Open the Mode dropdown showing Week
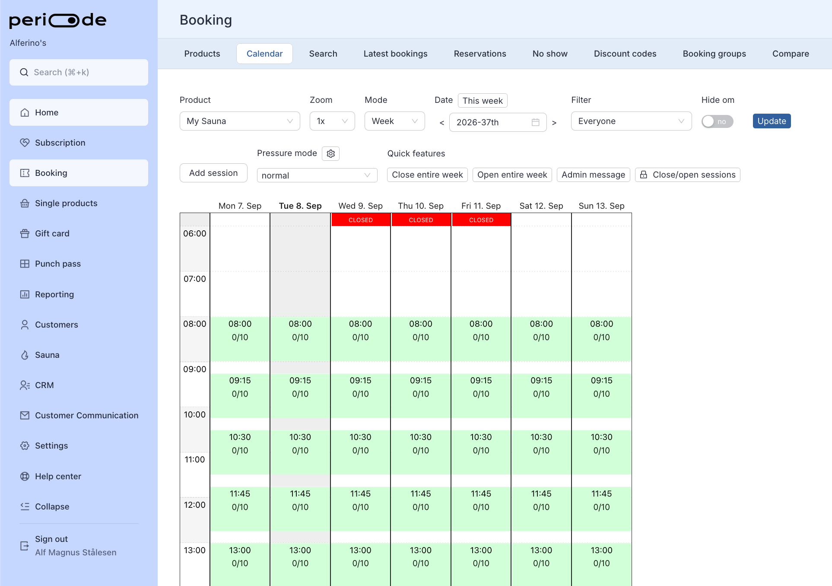Screen dimensions: 832x586 [395, 121]
